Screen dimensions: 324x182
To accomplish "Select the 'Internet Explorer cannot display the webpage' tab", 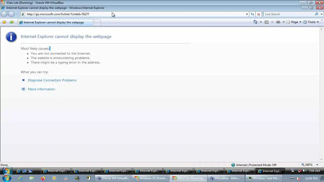I will [x=55, y=22].
